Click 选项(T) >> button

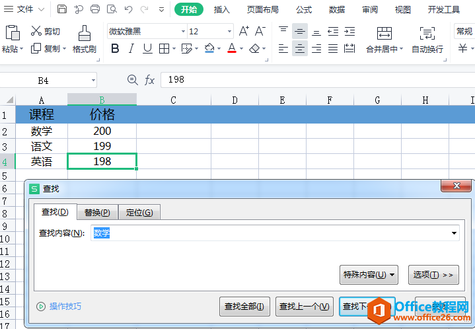pos(433,275)
